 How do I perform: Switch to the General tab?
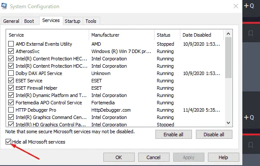(11, 21)
